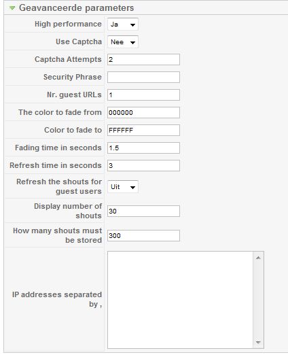Edit the Refresh time in seconds field

(143, 165)
